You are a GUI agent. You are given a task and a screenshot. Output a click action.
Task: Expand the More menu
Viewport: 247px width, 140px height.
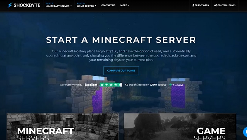[x=125, y=5]
